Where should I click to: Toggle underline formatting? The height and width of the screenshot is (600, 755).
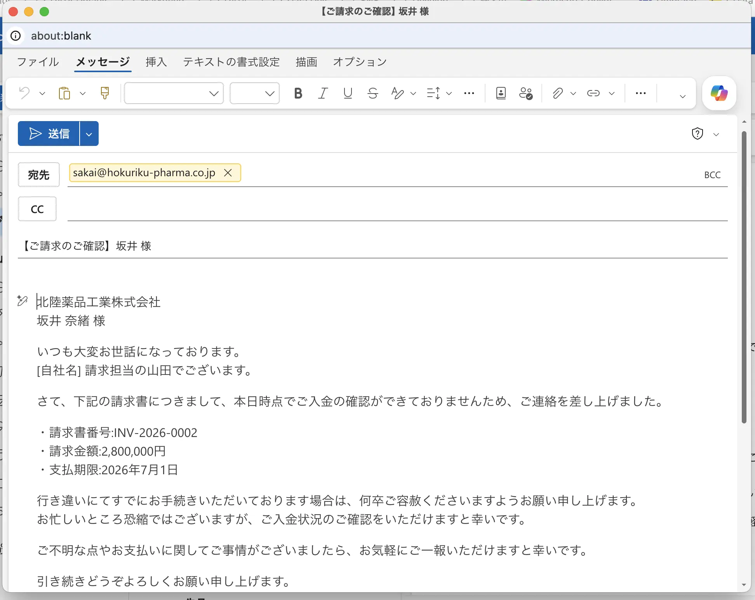348,93
